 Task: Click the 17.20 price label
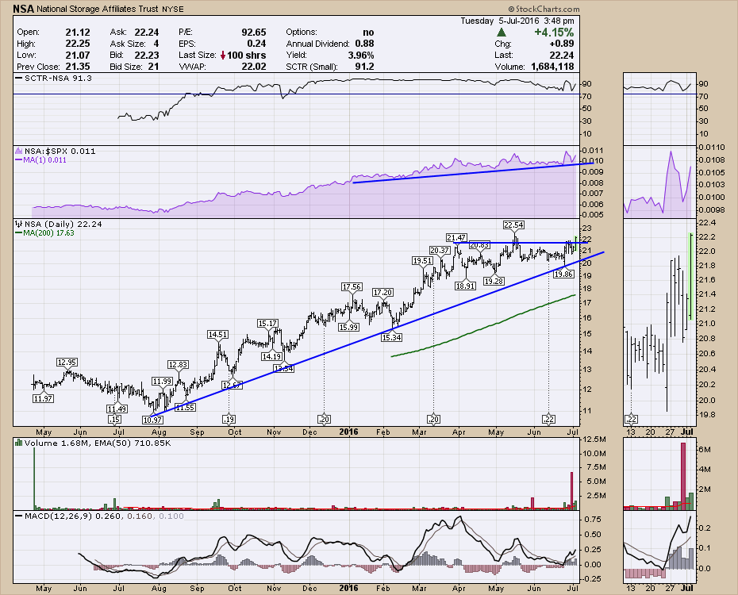pyautogui.click(x=382, y=292)
